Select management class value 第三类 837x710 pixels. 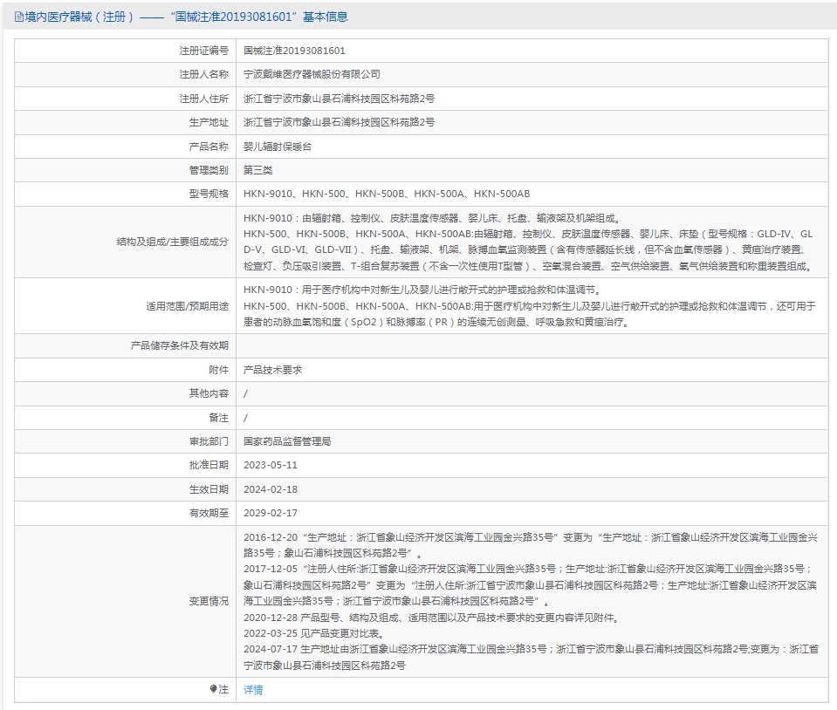point(257,170)
